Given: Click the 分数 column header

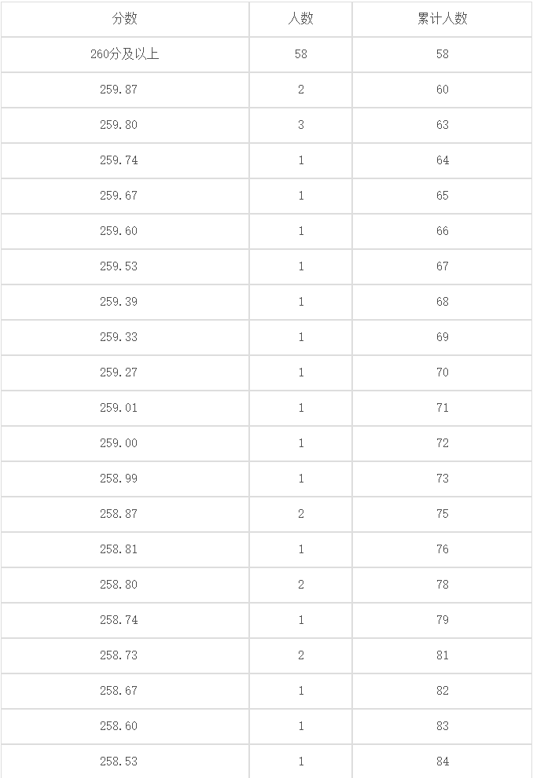Looking at the screenshot, I should click(125, 19).
